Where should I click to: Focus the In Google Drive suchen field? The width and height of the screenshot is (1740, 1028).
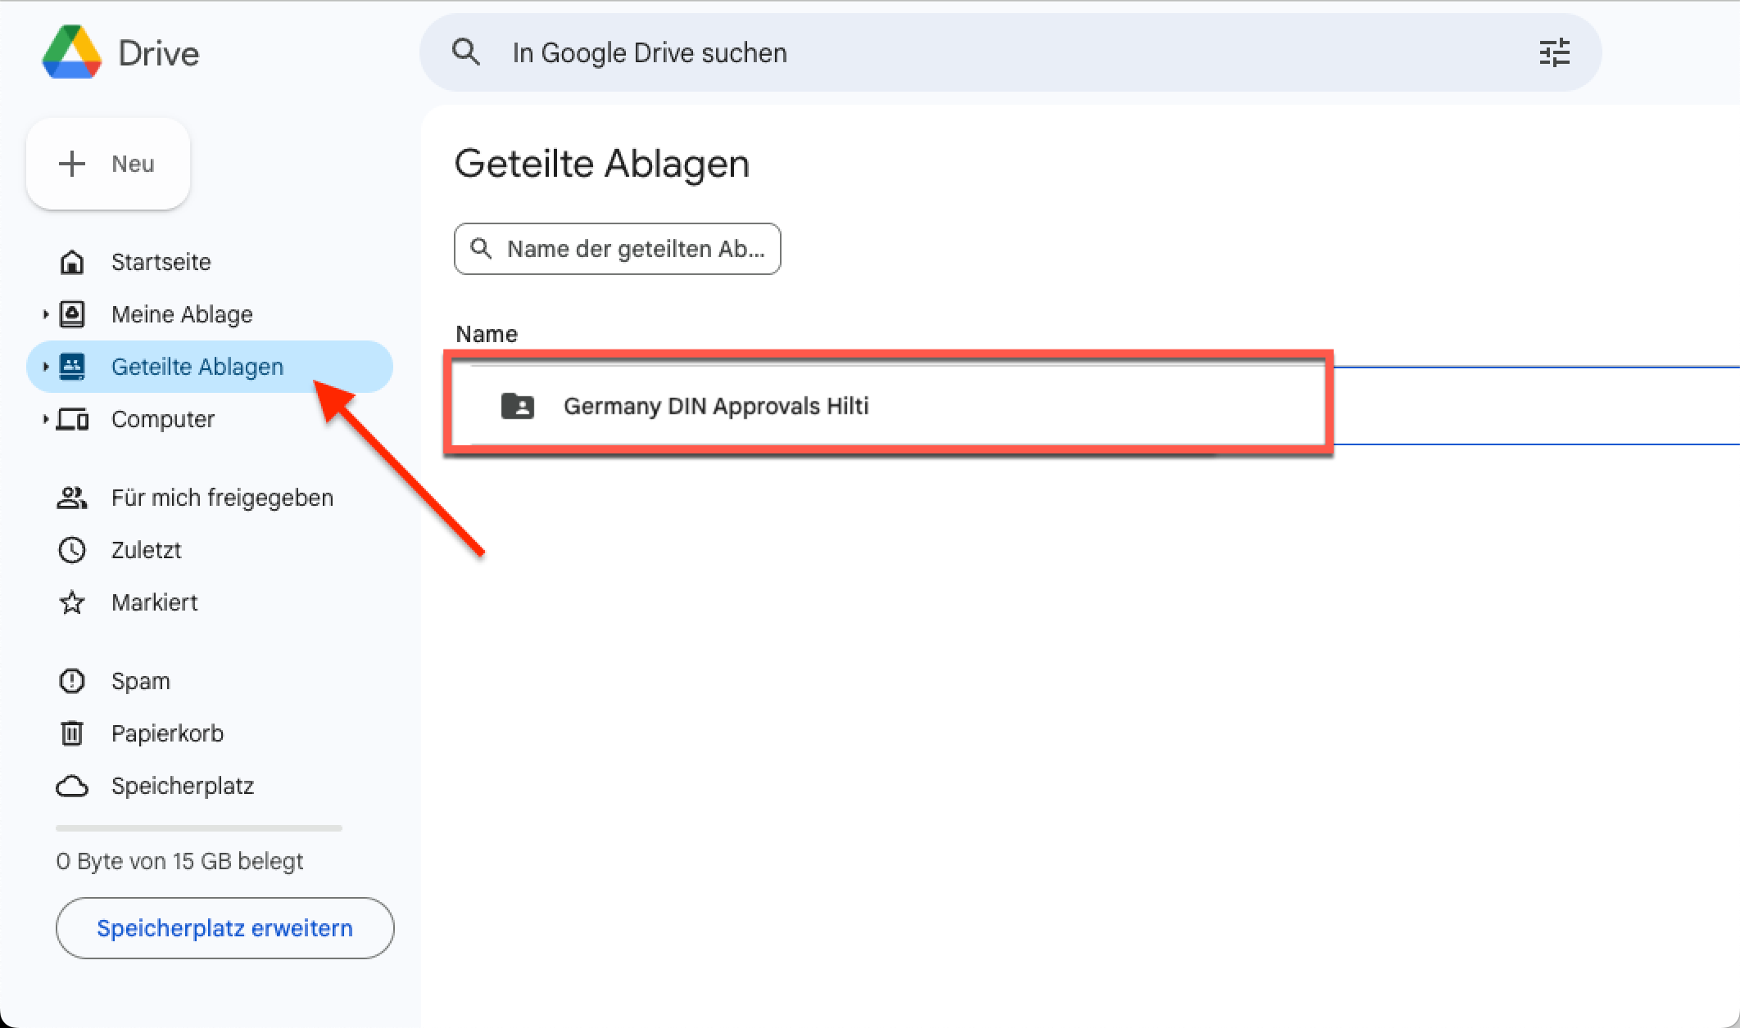(x=1011, y=52)
